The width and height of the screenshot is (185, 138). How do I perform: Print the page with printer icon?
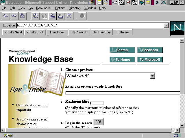[61, 16]
